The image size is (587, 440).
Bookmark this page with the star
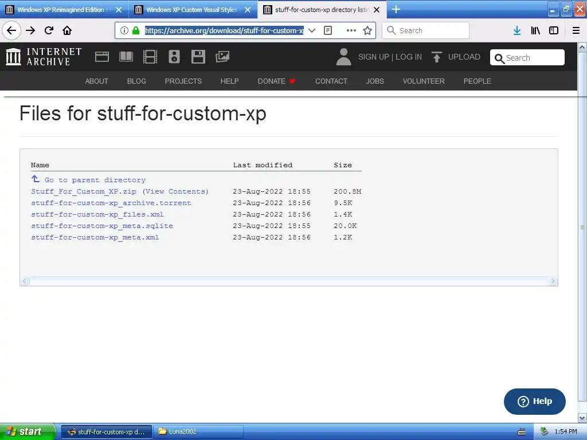coord(367,30)
